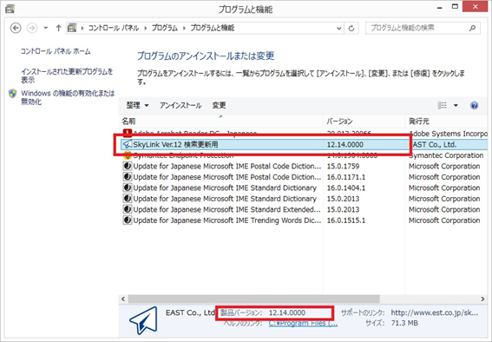Screen dimensions: 492x342
Task: Click the Symantec Endpoint Protection shield icon
Action: pos(127,155)
